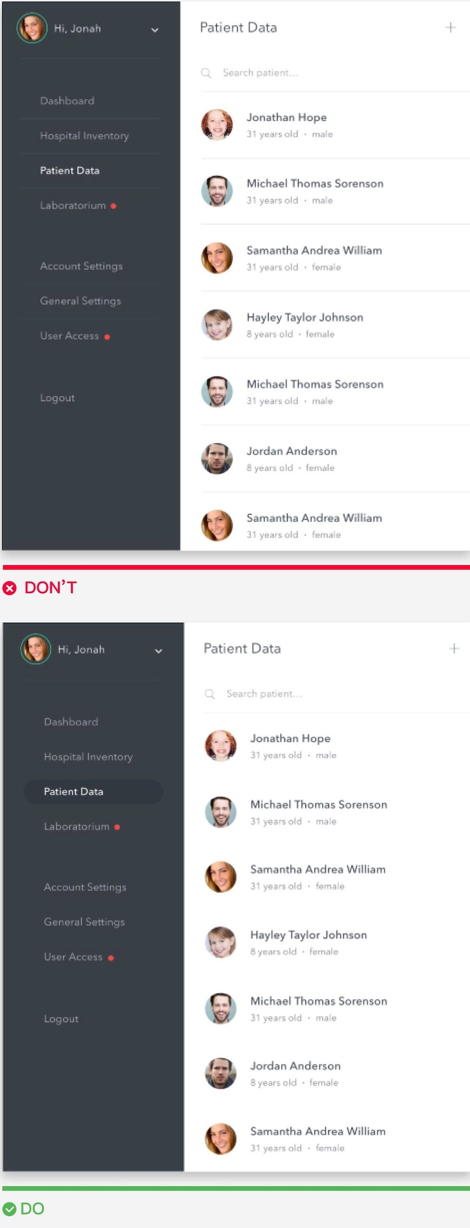
Task: Select the highlighted Patient Data item in the bottom sidebar
Action: pyautogui.click(x=93, y=792)
